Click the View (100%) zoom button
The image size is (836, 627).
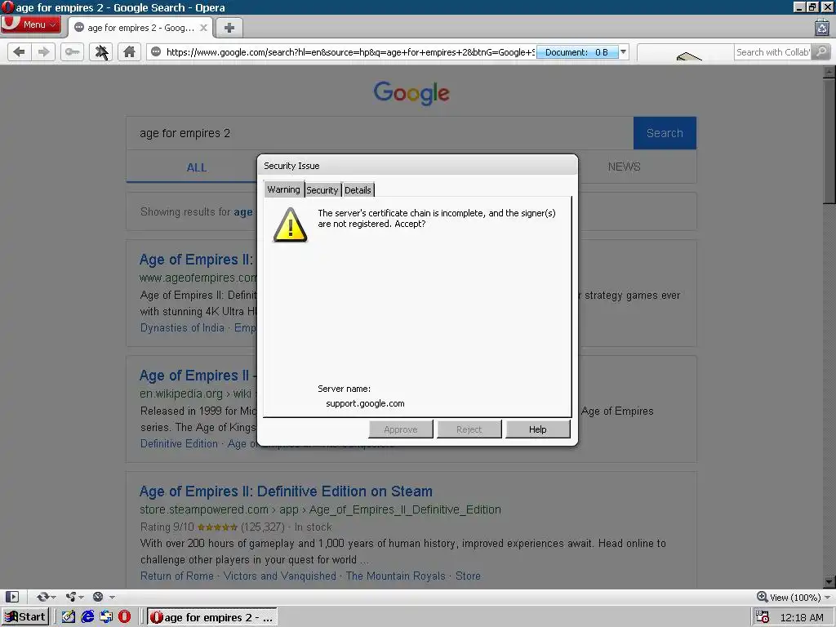[x=789, y=597]
